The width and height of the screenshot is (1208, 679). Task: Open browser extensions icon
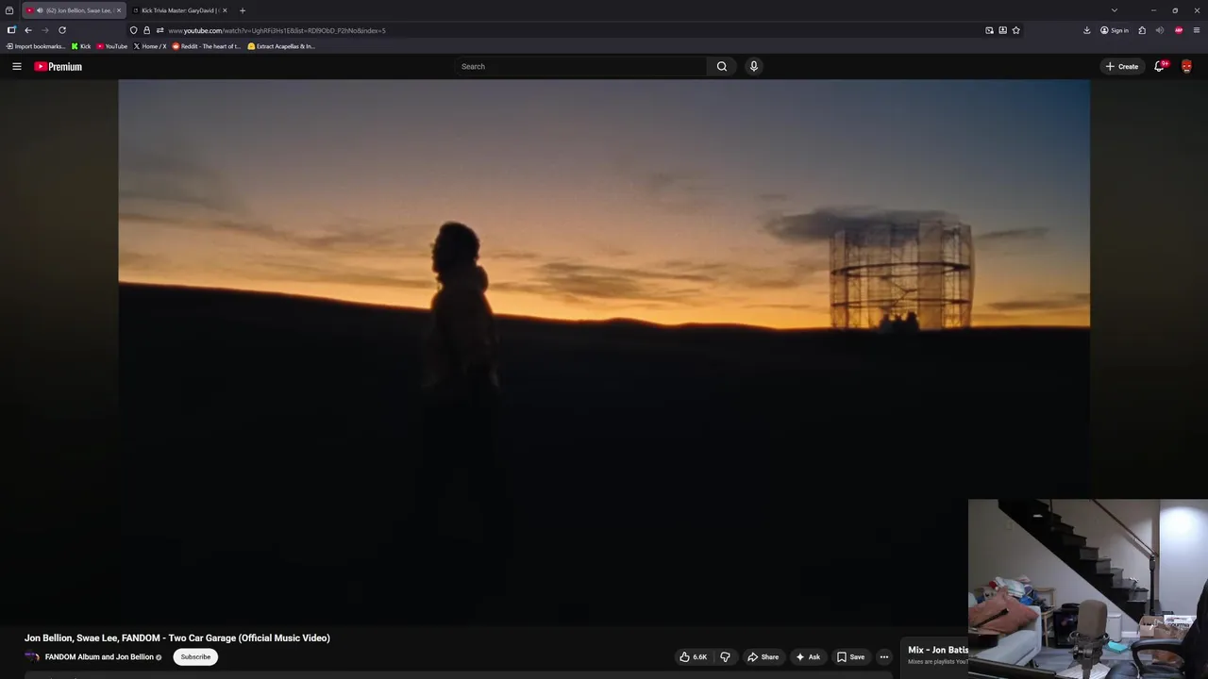tap(1142, 30)
